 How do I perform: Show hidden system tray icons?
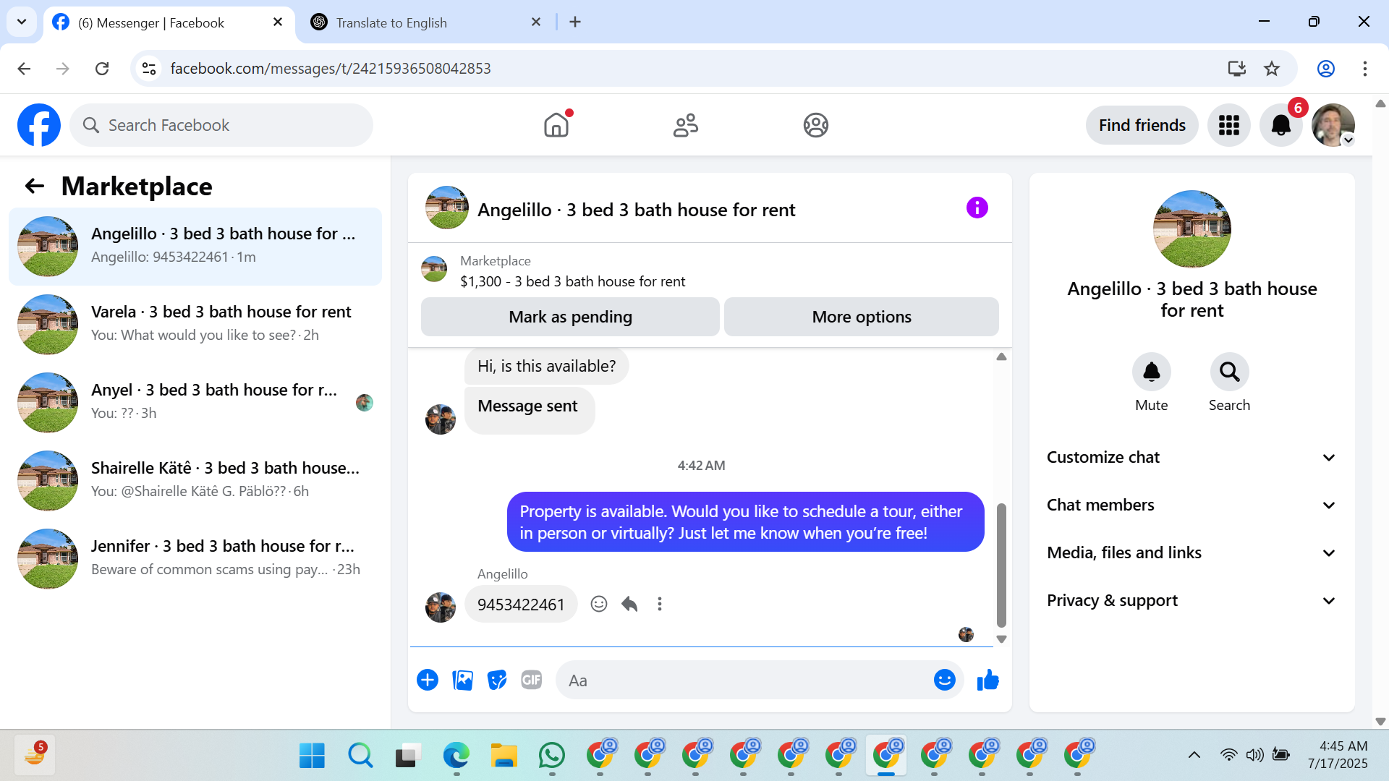click(x=1194, y=755)
